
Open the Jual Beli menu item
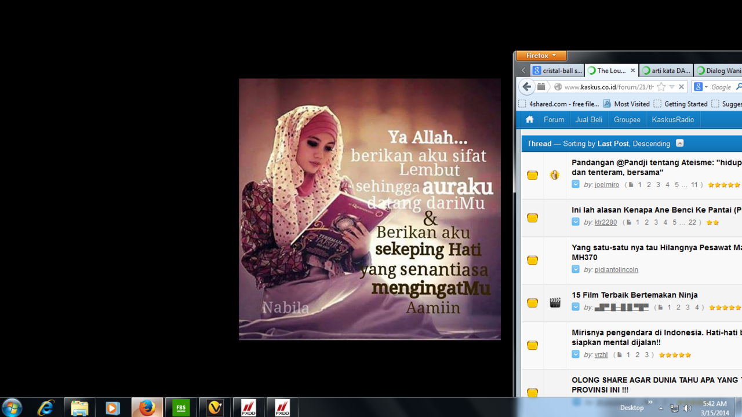(588, 119)
